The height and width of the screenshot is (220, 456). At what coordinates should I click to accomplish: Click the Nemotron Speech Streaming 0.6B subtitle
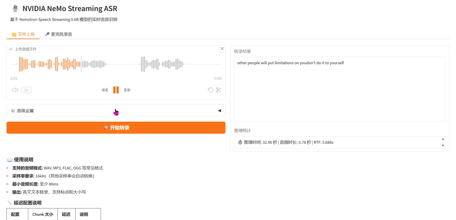pyautogui.click(x=64, y=19)
